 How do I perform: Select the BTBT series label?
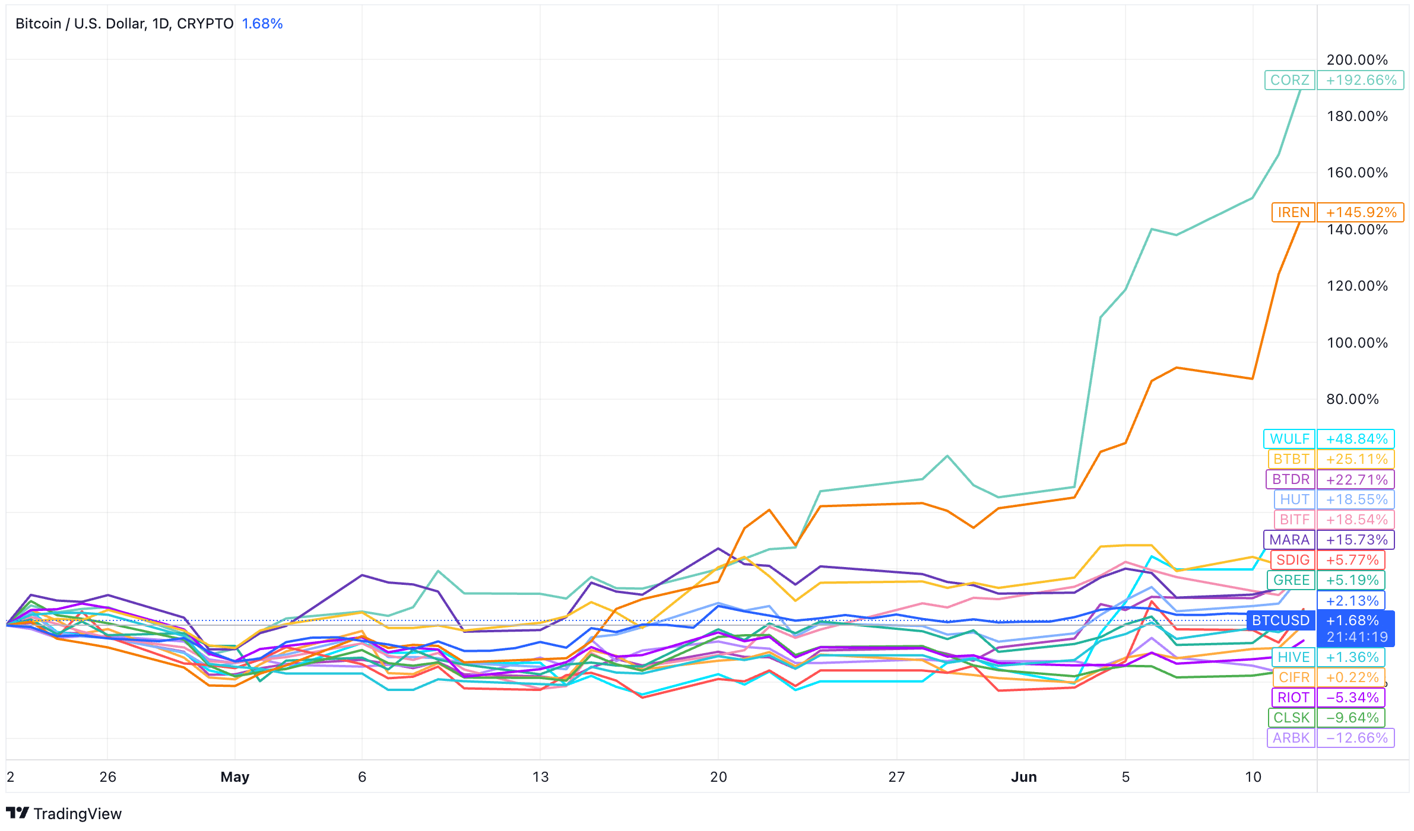(x=1291, y=459)
